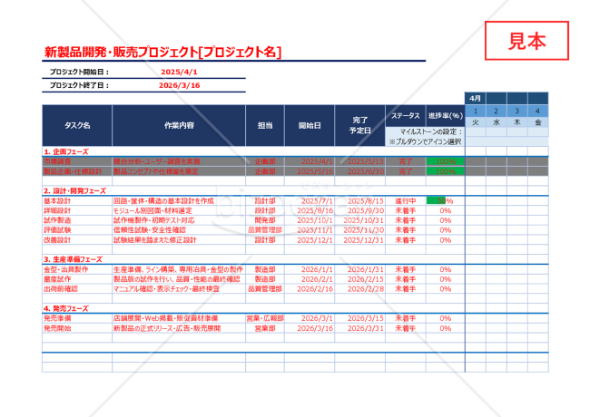The image size is (590, 417).
Task: Click the マニュアル確認・表示チェック・最終検査 description cell
Action: tap(179, 289)
